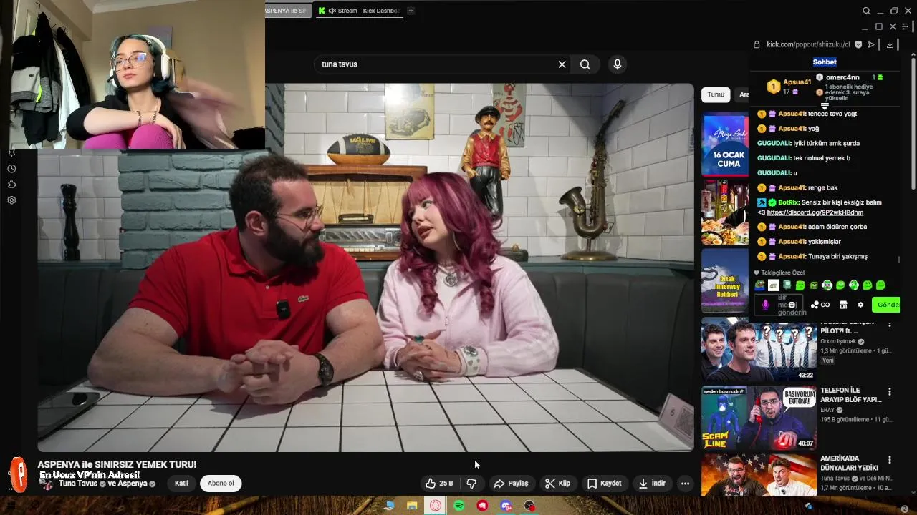Screen dimensions: 917x515
Task: Click the send arrow icon in address bar
Action: coord(871,44)
